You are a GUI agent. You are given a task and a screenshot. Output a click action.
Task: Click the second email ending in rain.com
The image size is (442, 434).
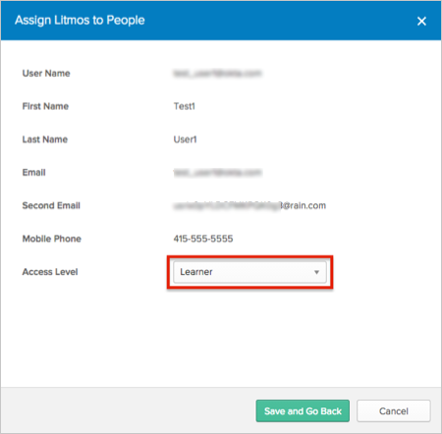click(249, 205)
